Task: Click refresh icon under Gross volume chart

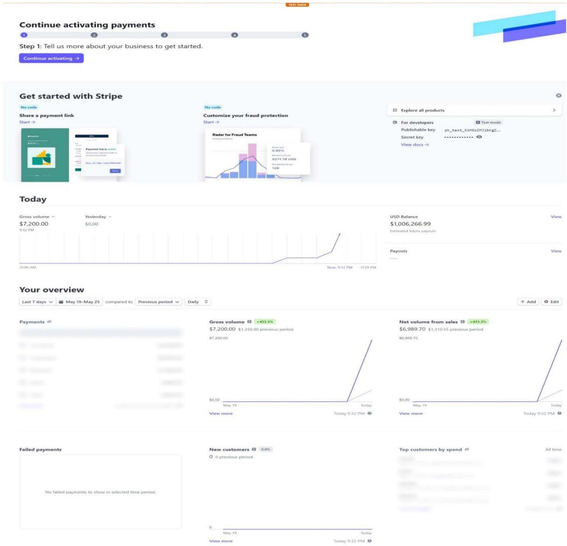Action: [369, 413]
